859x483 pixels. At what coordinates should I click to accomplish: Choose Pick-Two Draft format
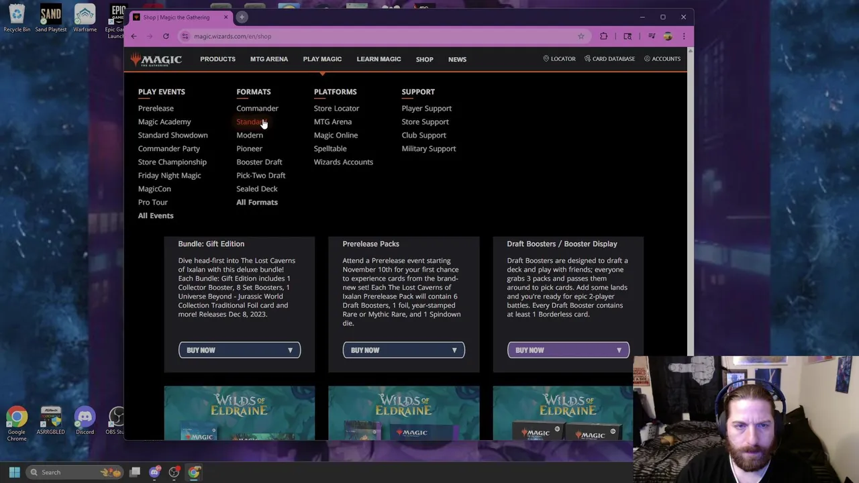coord(260,175)
